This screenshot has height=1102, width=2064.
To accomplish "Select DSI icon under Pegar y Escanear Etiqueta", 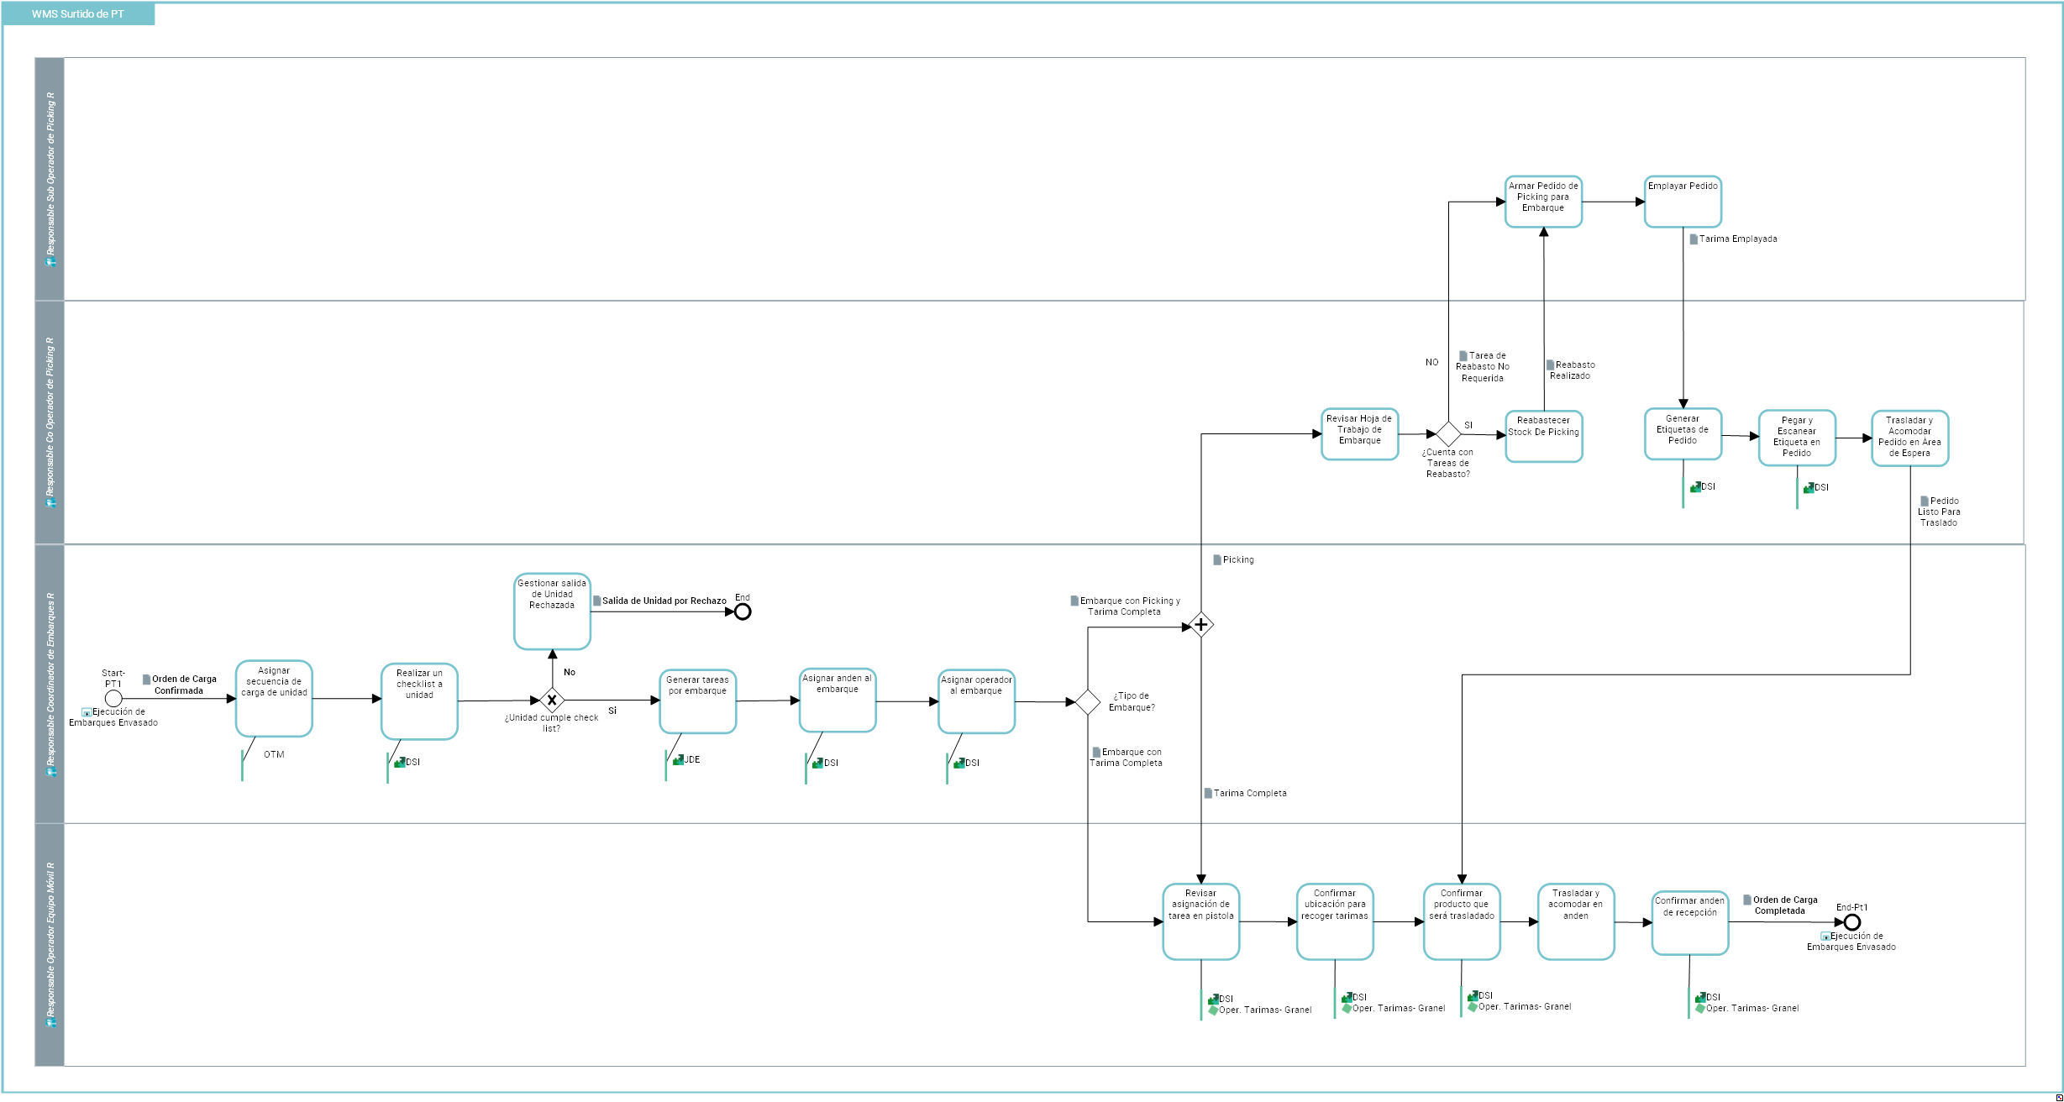I will click(1809, 487).
